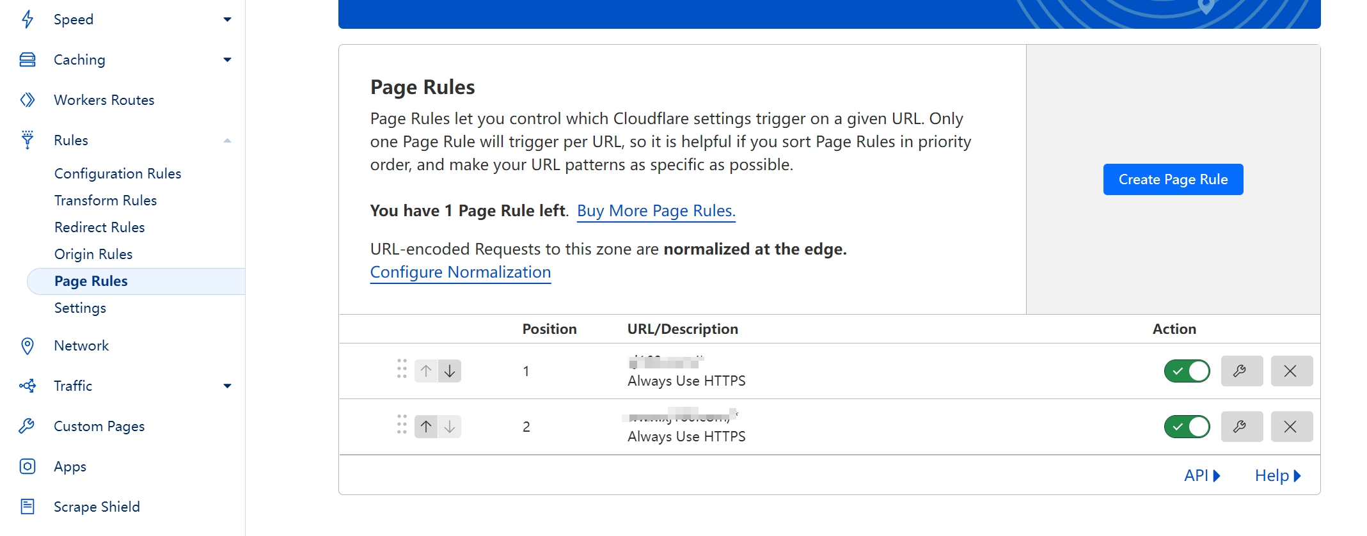
Task: Click the Scrape Shield document icon
Action: [x=28, y=507]
